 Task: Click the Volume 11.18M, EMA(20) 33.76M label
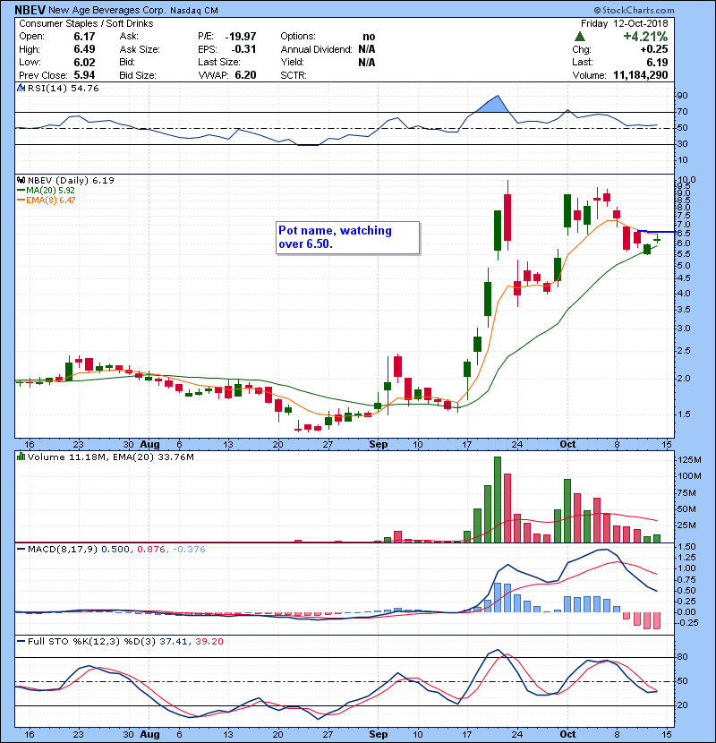point(110,457)
